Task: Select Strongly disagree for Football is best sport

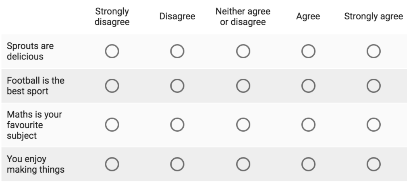Action: pyautogui.click(x=112, y=86)
